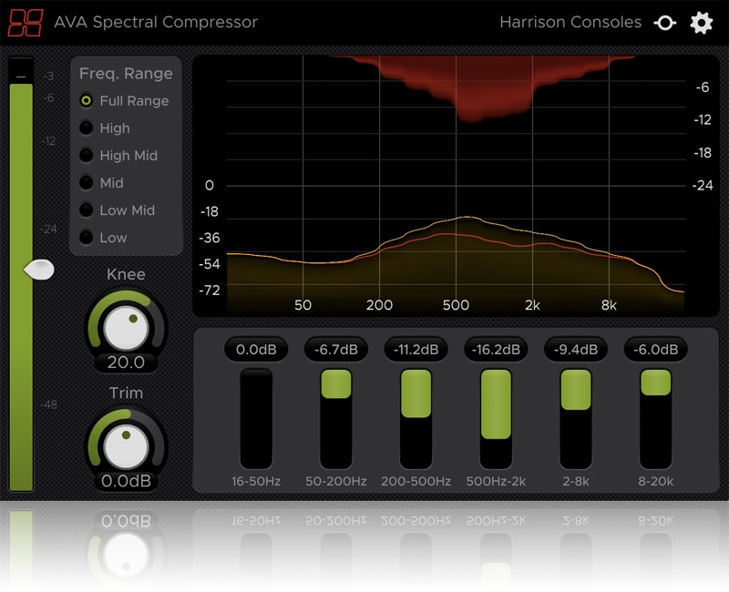Click the Trim value field 0.0dB

[126, 481]
